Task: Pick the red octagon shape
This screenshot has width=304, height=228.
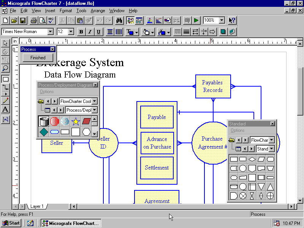Action: point(54,121)
